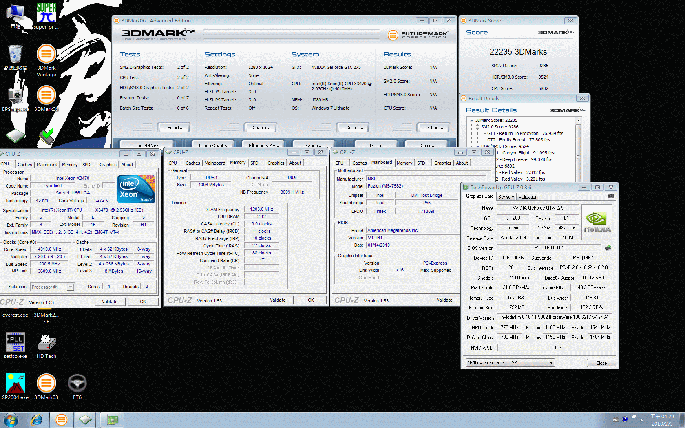The width and height of the screenshot is (685, 428).
Task: Click the Image Quality... button in 3DMark06
Action: point(214,144)
